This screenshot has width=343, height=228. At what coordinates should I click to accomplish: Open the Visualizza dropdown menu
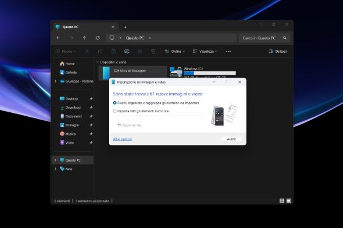[205, 51]
